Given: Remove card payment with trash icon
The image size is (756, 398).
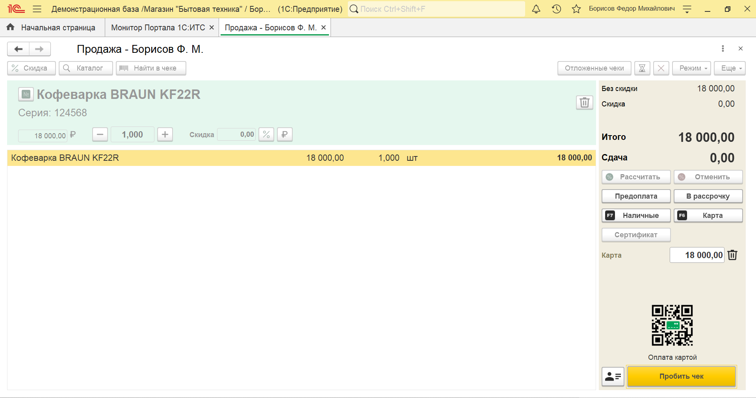Looking at the screenshot, I should (732, 255).
